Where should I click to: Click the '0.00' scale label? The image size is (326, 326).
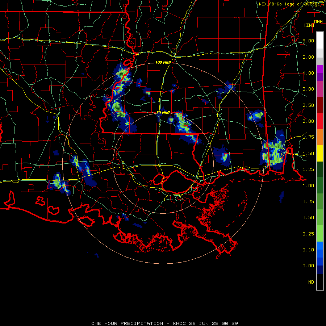pyautogui.click(x=308, y=266)
